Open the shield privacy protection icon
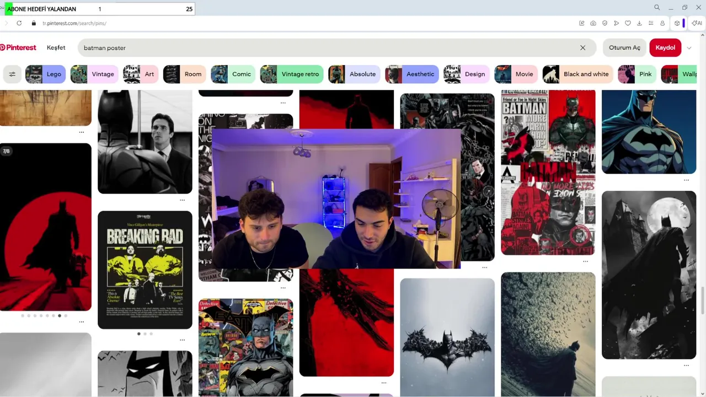Screen dimensions: 706x397 605,23
